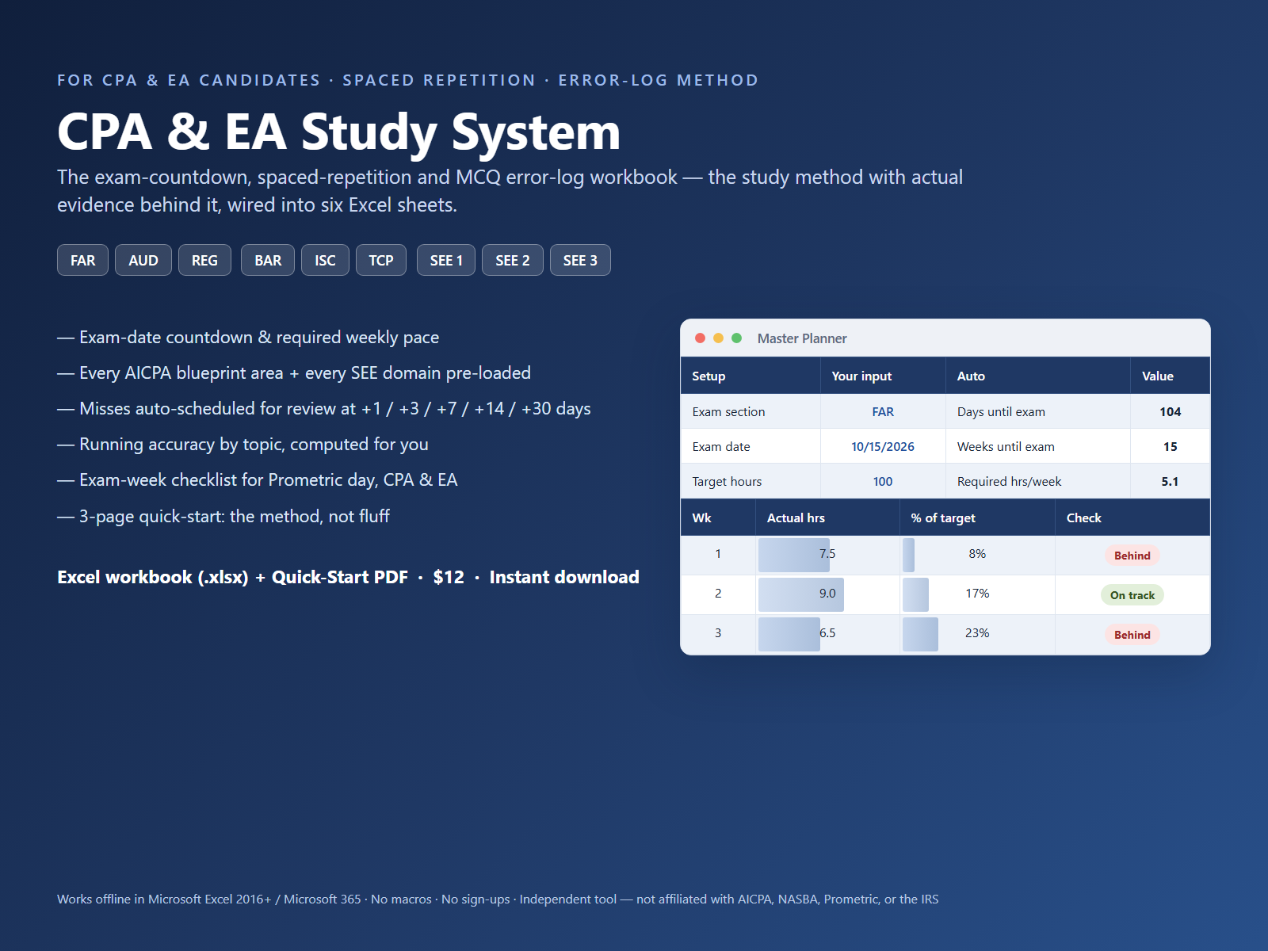Click the Running accuracy by topic line

pos(243,445)
